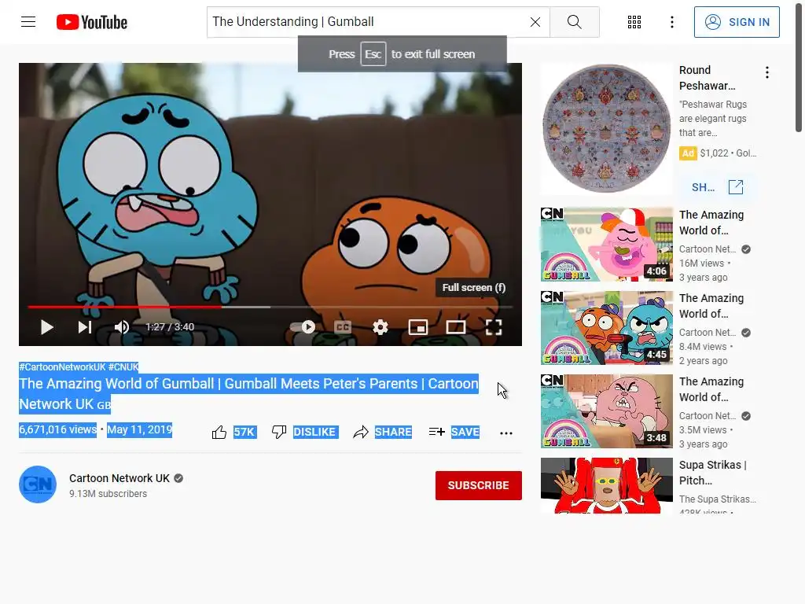
Task: Click the SIGN IN button
Action: tap(736, 22)
